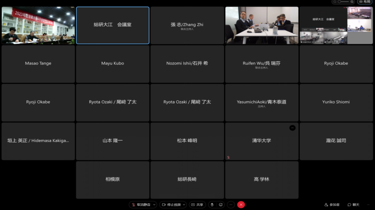Click the raise hand gesture icon

[212, 205]
